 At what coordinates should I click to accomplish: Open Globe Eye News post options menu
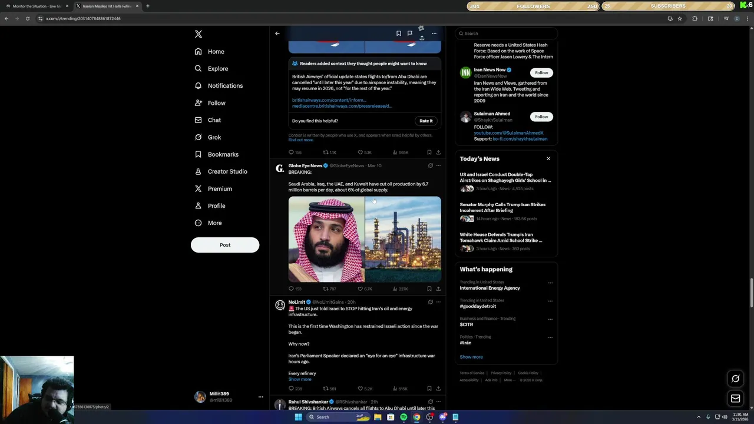(x=438, y=166)
